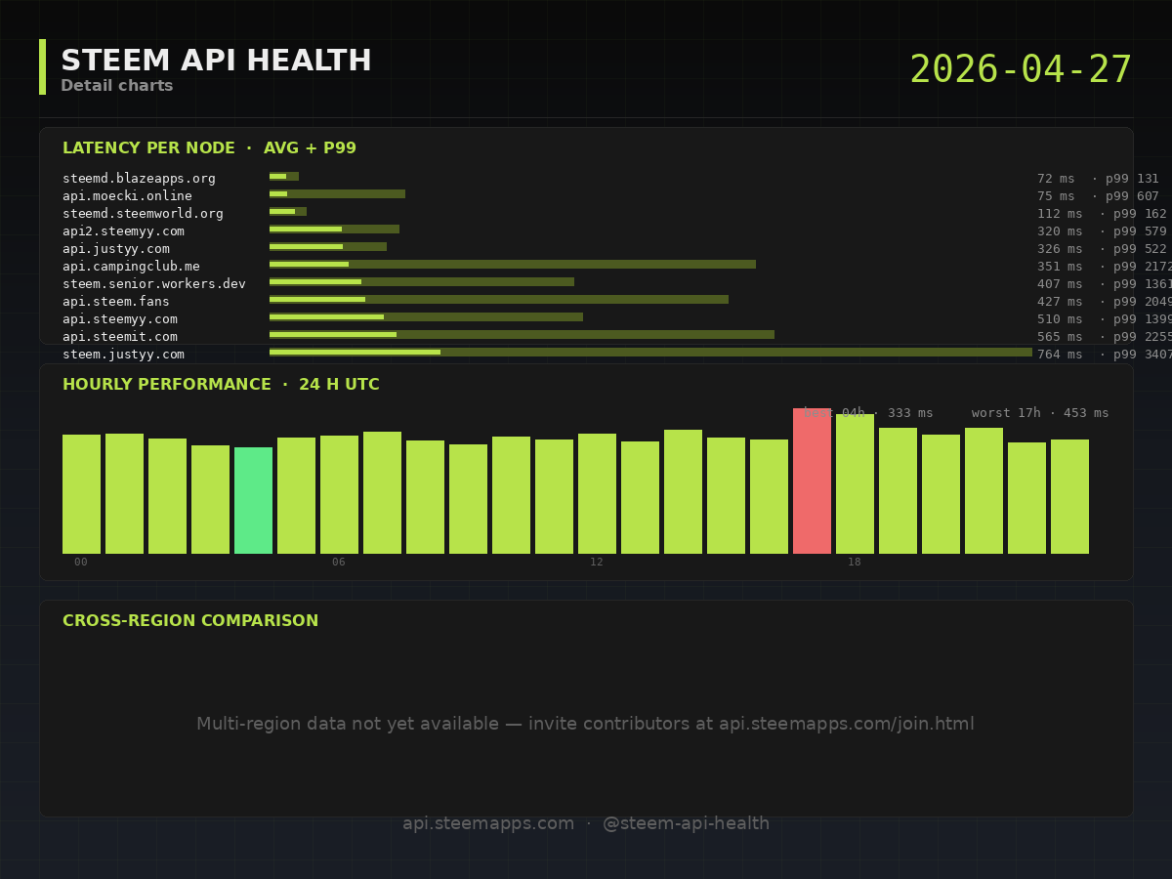This screenshot has height=879, width=1172.
Task: Open the steem.senior.workers.dev node entry
Action: pos(154,284)
